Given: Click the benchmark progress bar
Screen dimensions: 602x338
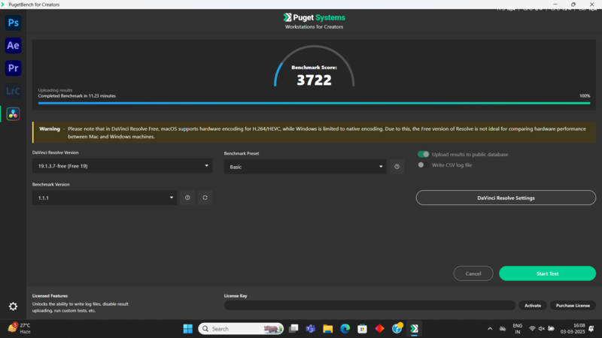Looking at the screenshot, I should pyautogui.click(x=314, y=103).
